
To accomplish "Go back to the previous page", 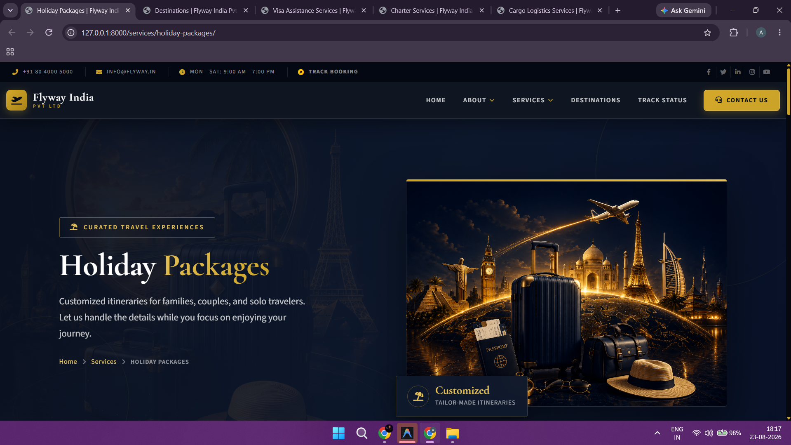I will click(12, 33).
